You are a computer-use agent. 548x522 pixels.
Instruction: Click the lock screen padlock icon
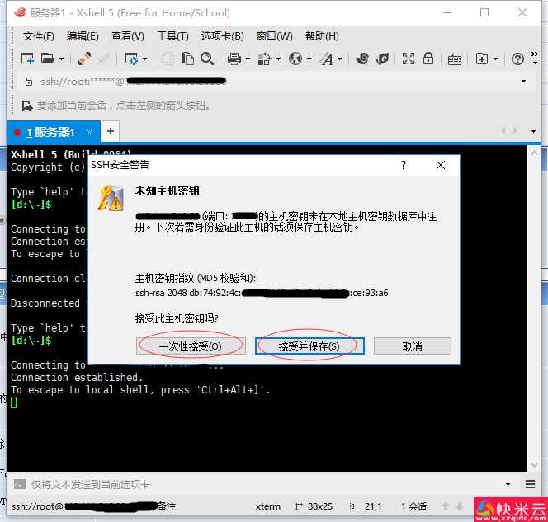(428, 59)
